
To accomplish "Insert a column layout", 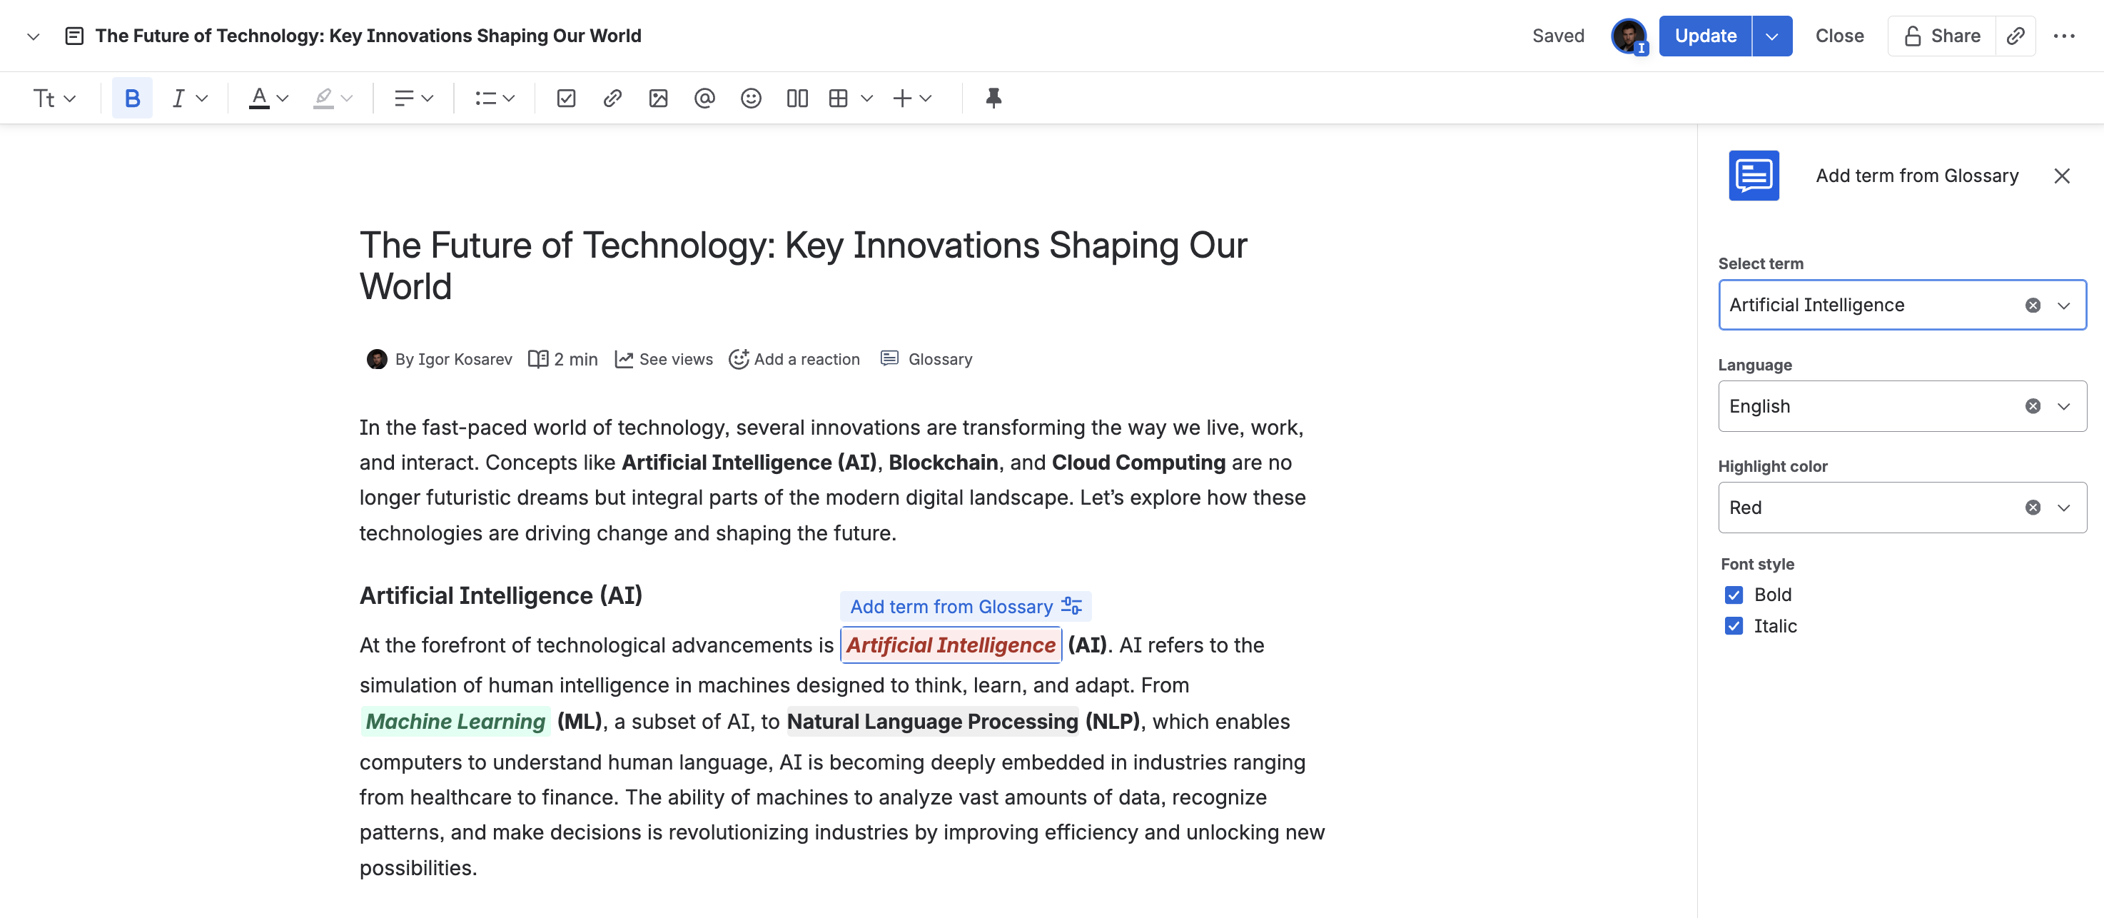I will tap(797, 98).
